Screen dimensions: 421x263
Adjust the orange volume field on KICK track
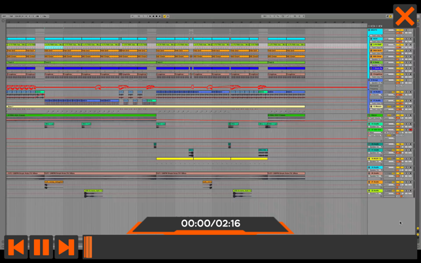point(399,42)
